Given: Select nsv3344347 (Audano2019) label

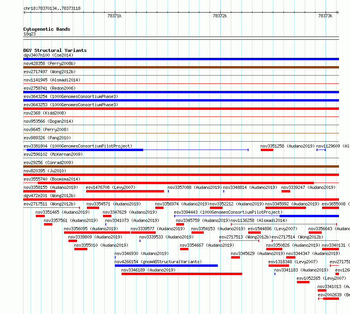Looking at the screenshot, I should (313, 253).
